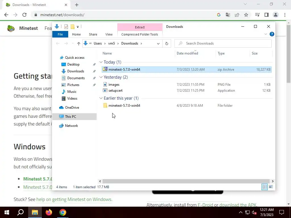Viewport: 291px width, 218px height.
Task: Click the Explorer window's blue download arrow icon
Action: point(57,26)
